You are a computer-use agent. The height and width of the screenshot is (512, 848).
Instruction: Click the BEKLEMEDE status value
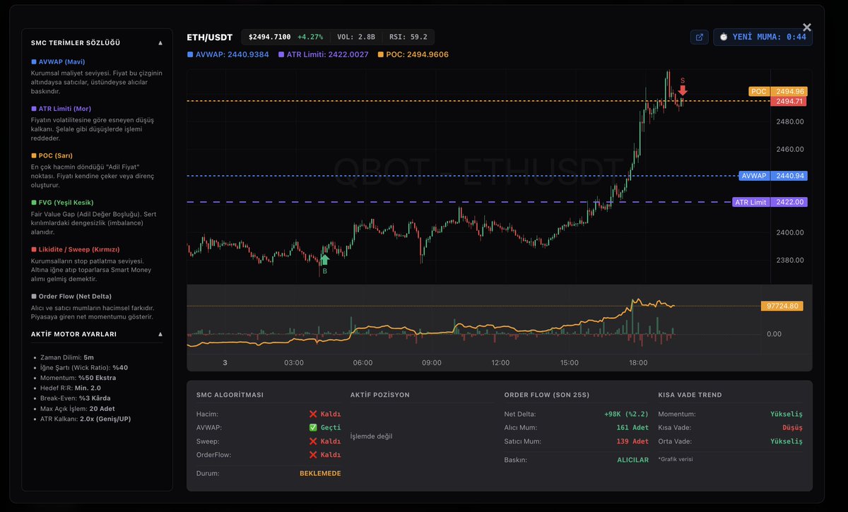tap(320, 473)
